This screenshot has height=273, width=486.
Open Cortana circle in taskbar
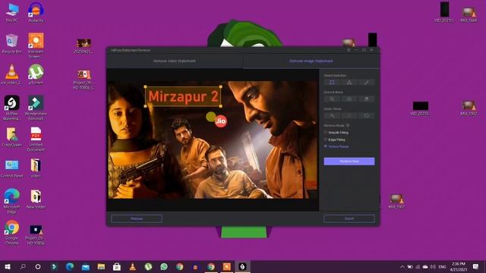click(38, 267)
